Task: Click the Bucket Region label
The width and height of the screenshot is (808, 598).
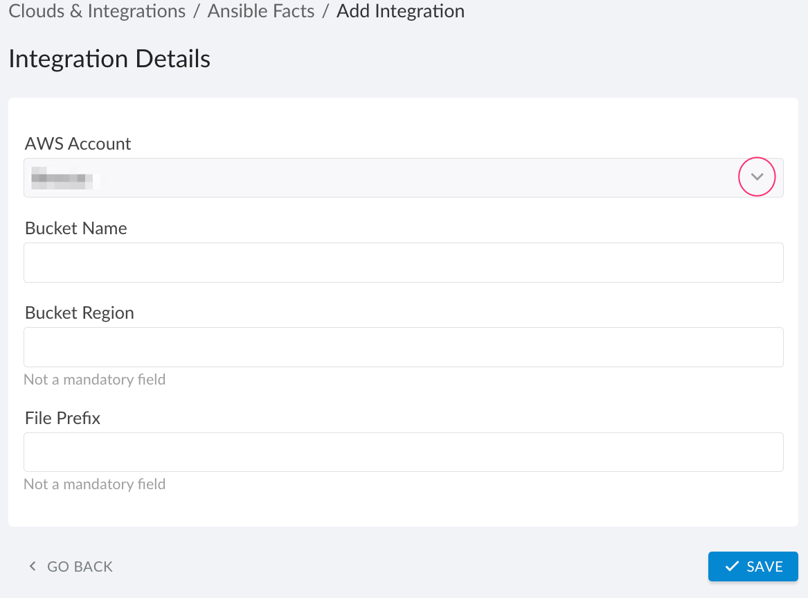Action: (x=79, y=313)
